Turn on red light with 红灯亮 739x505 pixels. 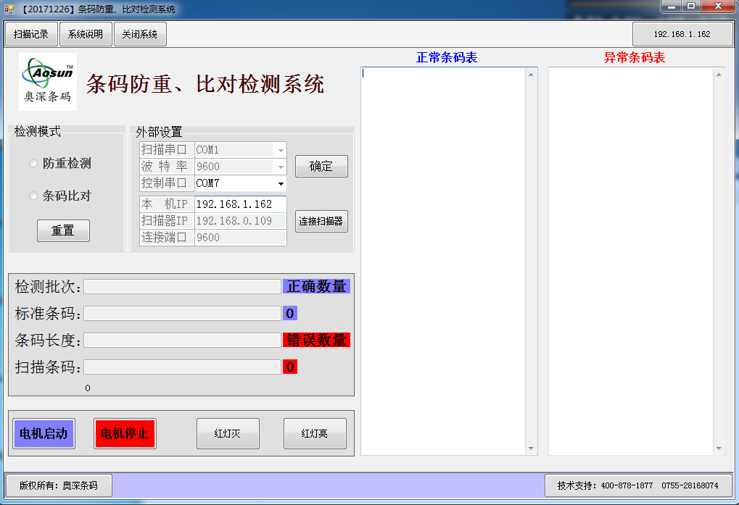pyautogui.click(x=315, y=434)
